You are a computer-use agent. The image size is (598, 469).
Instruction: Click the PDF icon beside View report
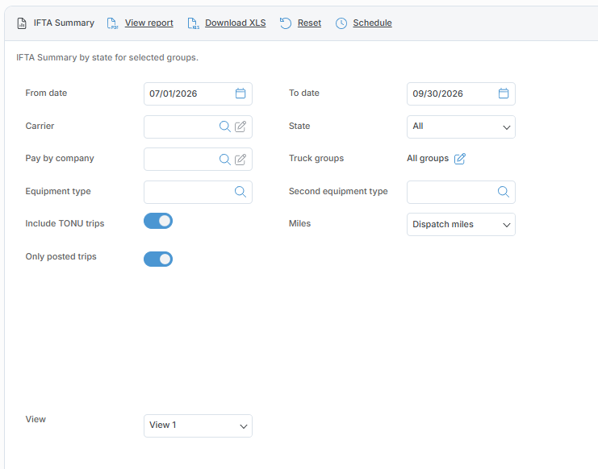point(112,23)
